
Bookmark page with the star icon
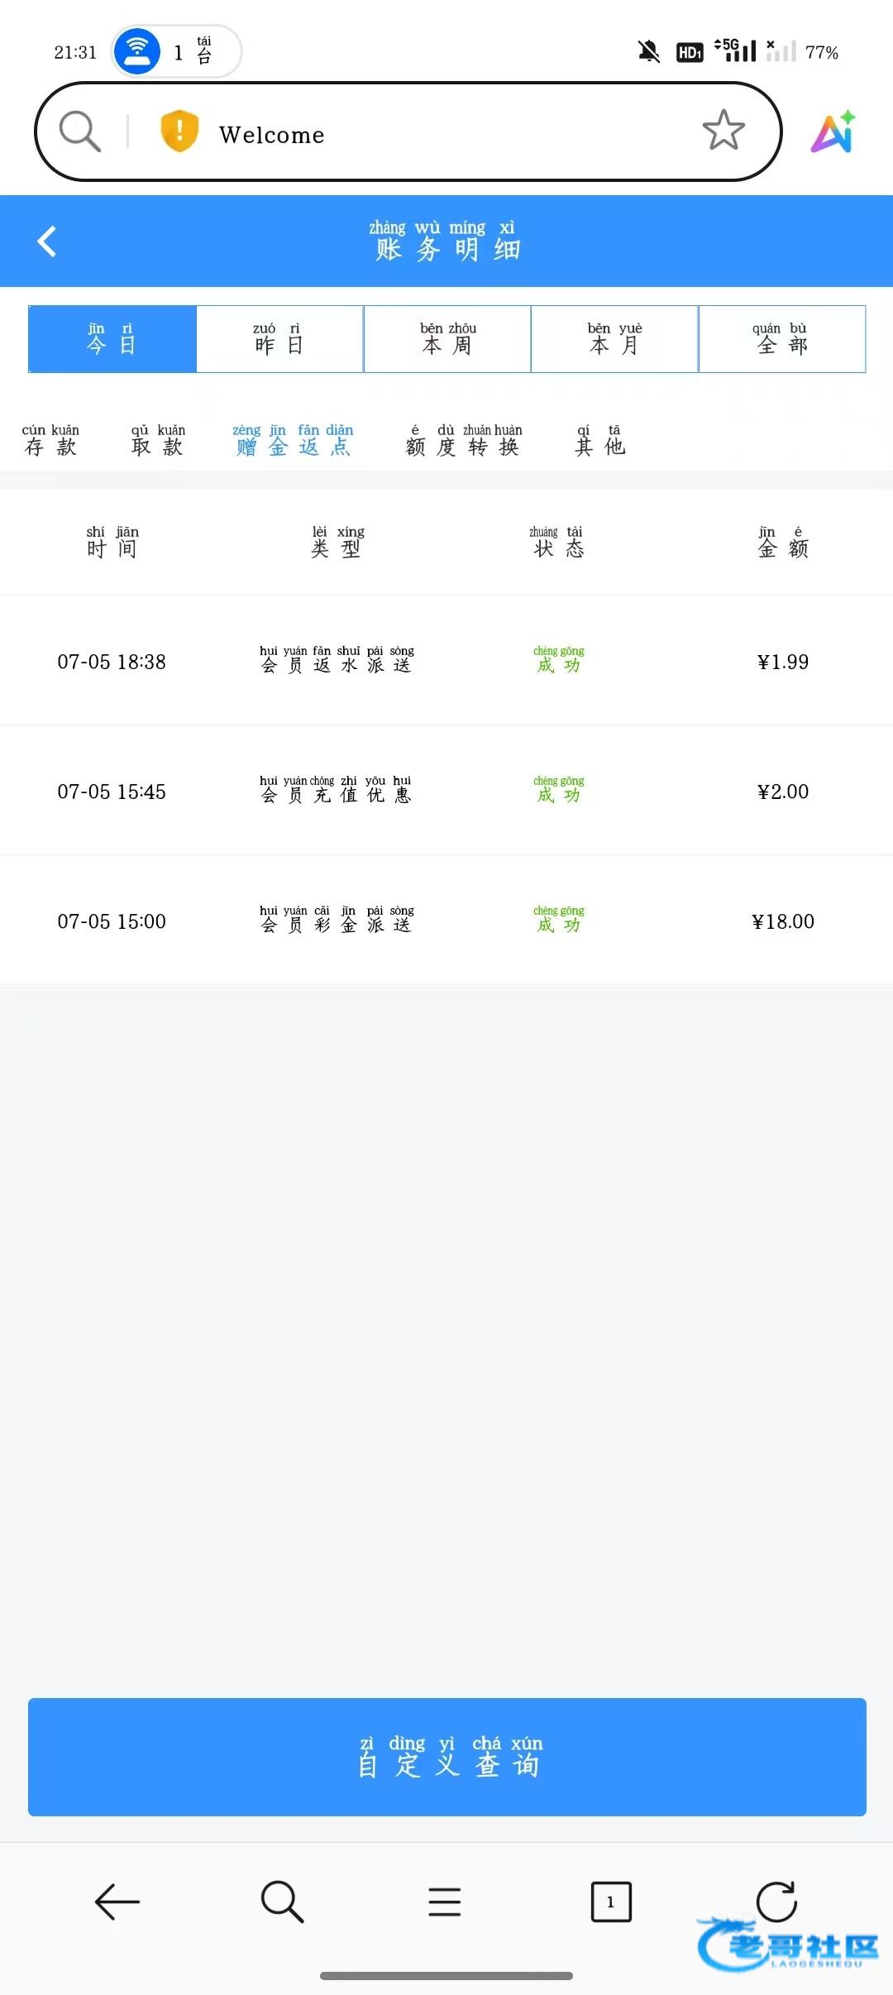pos(723,131)
